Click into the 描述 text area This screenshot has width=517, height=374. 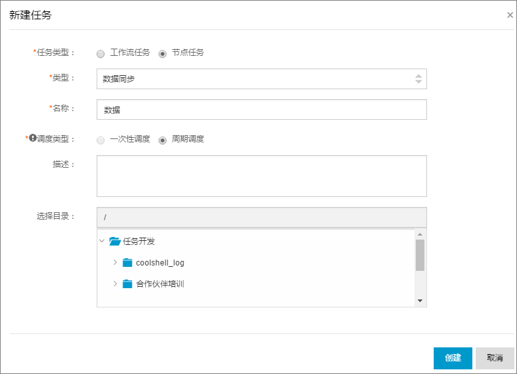click(x=262, y=176)
